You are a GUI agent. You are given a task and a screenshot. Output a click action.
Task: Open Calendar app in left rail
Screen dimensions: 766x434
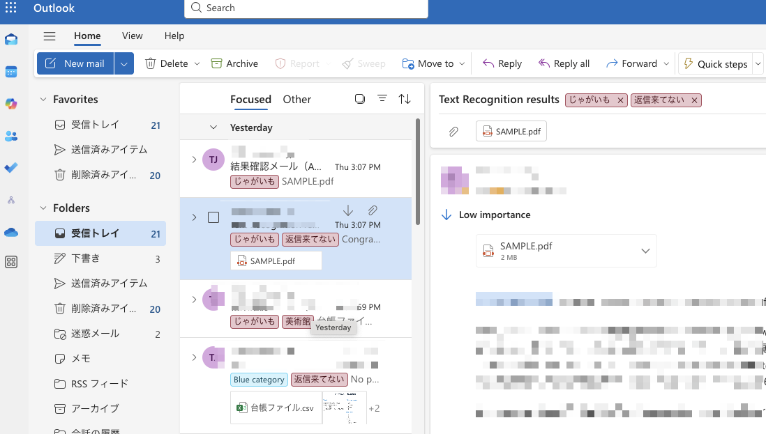point(11,72)
